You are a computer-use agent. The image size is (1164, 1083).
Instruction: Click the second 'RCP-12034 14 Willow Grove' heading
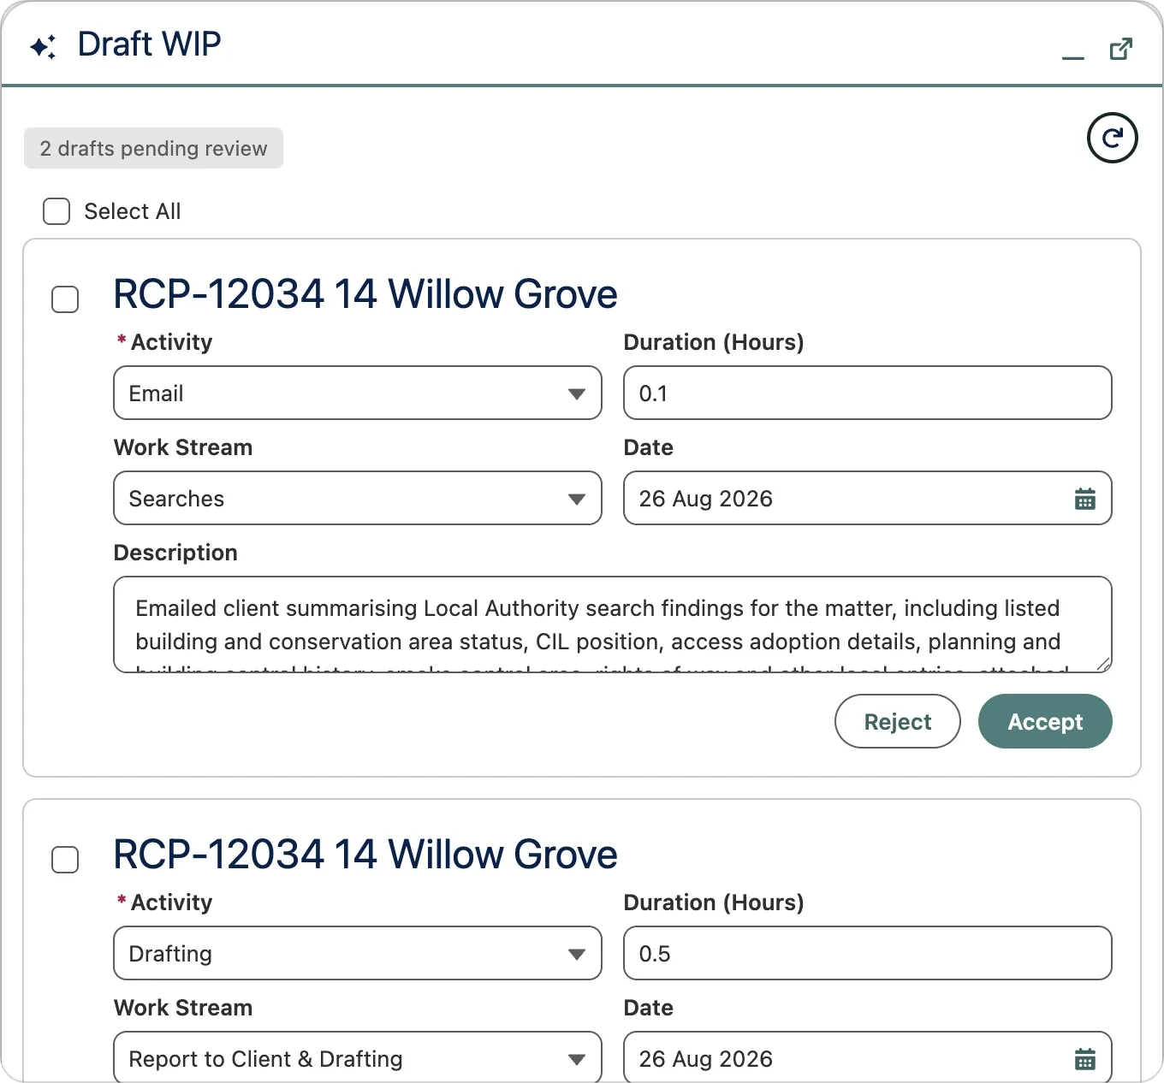(365, 855)
